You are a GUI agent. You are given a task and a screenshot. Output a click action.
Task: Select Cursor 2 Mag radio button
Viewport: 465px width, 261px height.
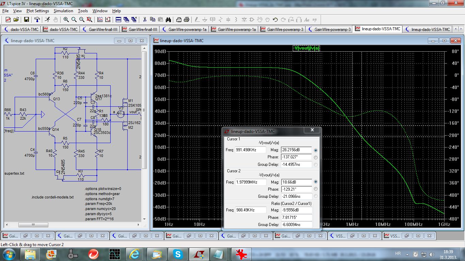pyautogui.click(x=316, y=182)
